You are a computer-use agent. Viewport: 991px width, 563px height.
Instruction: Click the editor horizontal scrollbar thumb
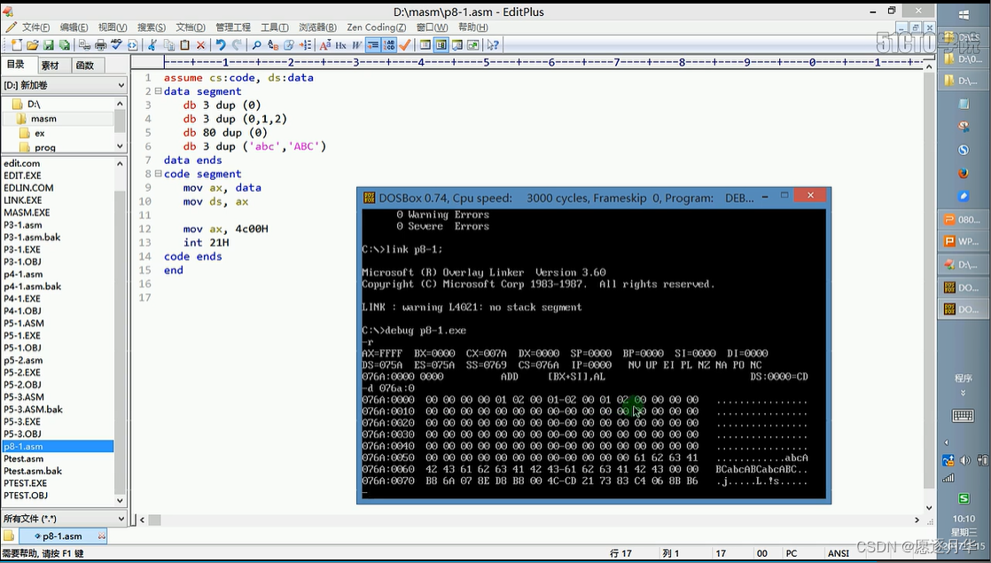coord(154,520)
